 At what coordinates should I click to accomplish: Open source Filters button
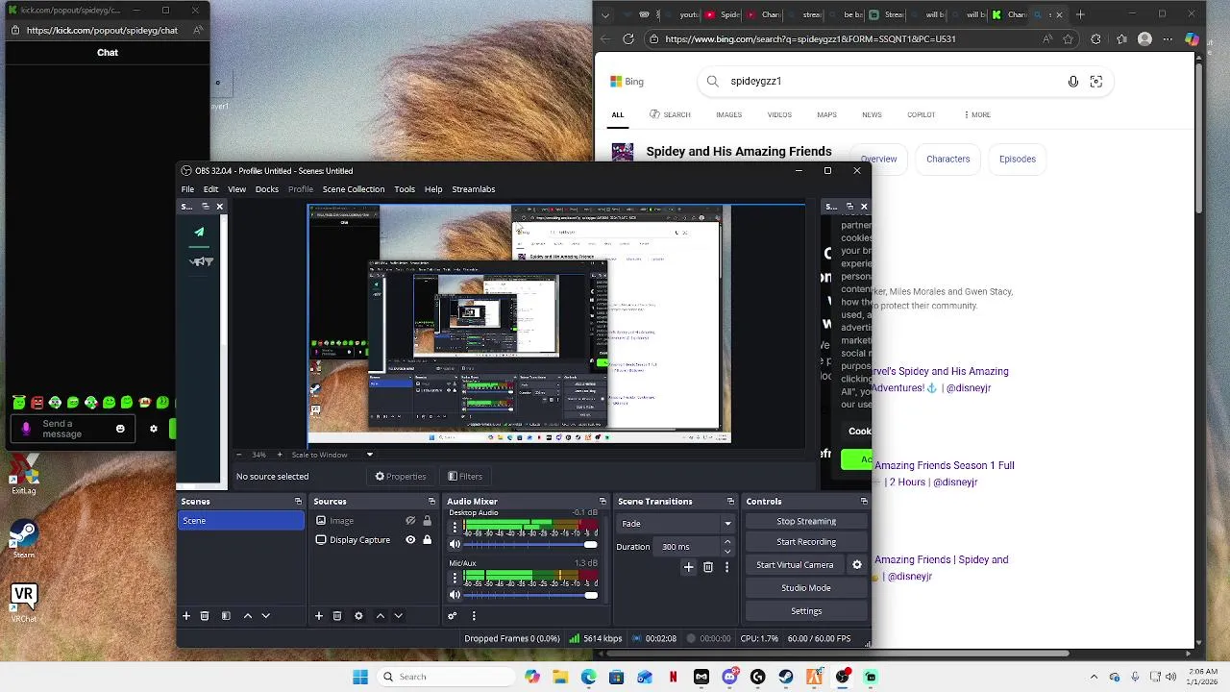click(x=465, y=477)
